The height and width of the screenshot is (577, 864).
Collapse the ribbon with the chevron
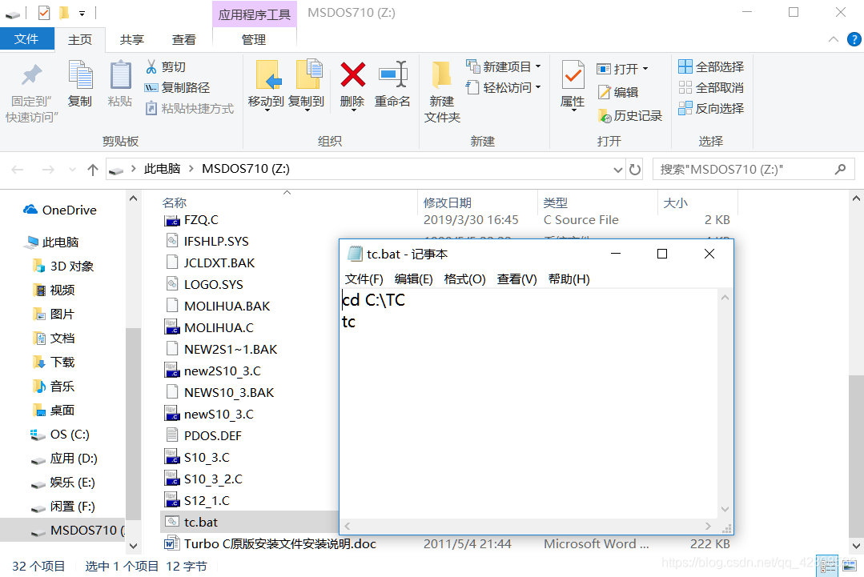[x=833, y=39]
